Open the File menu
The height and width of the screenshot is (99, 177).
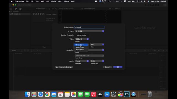coord(27,1)
